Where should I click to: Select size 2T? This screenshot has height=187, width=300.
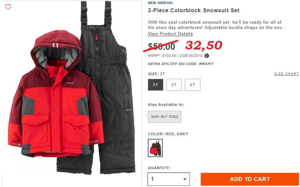[x=155, y=85]
